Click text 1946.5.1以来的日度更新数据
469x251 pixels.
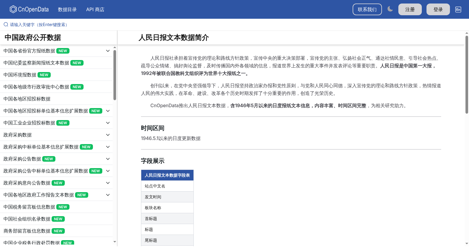point(171,138)
